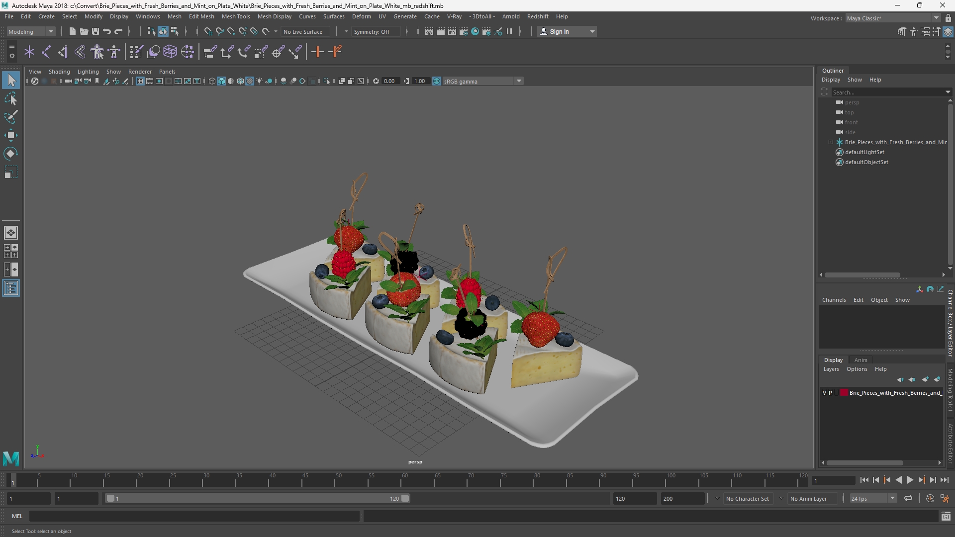Open the Modeling menu set dropdown
This screenshot has height=537, width=955.
click(x=31, y=31)
